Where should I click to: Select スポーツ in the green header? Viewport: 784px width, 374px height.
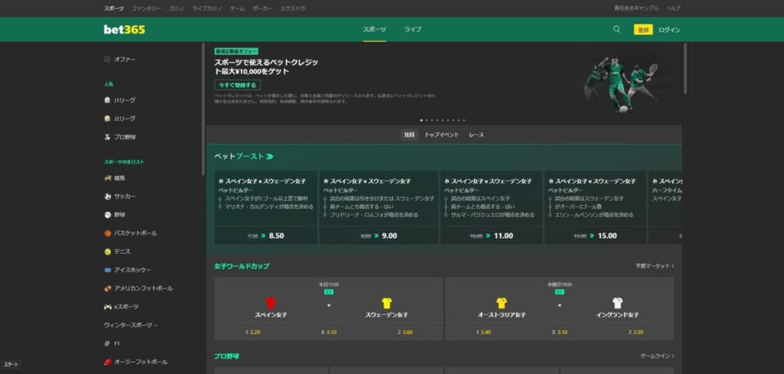pyautogui.click(x=375, y=29)
